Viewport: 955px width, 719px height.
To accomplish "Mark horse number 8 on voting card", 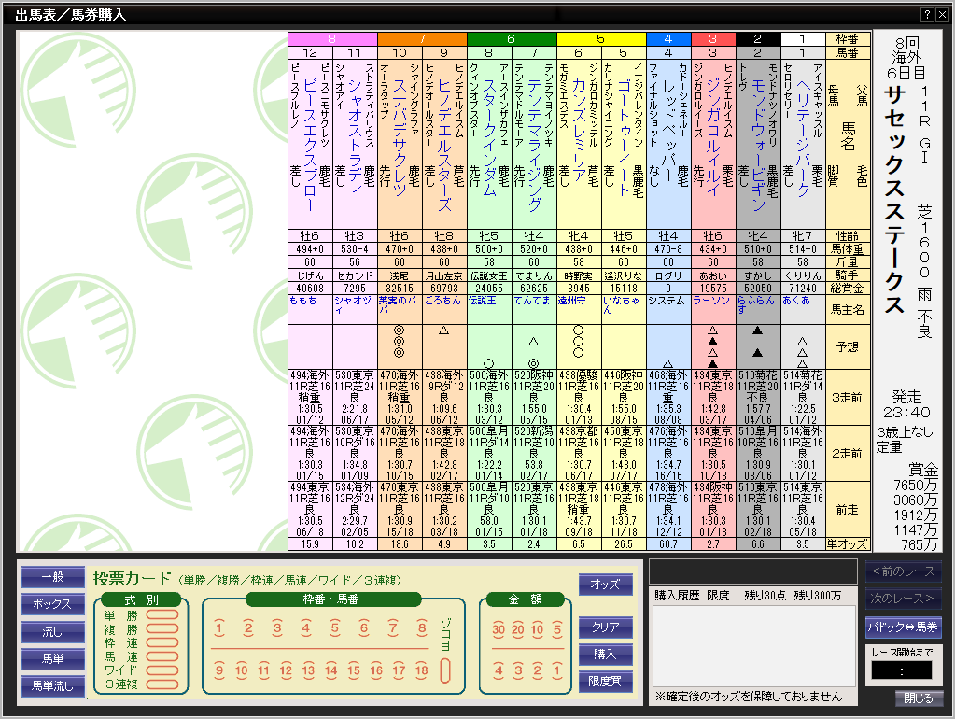I will 421,628.
